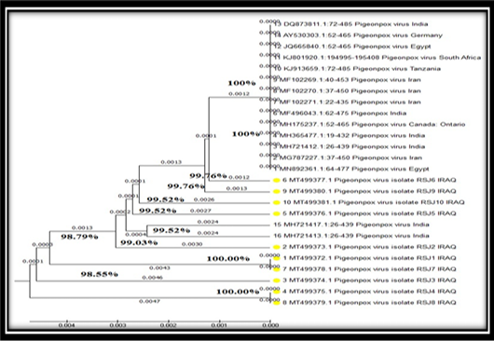The image size is (494, 341).
Task: Click the MT499374.1 isolate RSJ3 IRAQ label
Action: click(x=369, y=280)
